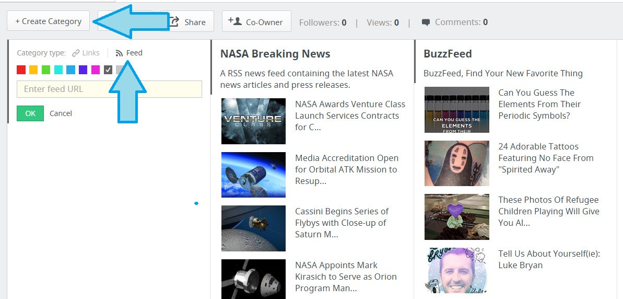Choose the green category color
The height and width of the screenshot is (299, 623).
[46, 70]
